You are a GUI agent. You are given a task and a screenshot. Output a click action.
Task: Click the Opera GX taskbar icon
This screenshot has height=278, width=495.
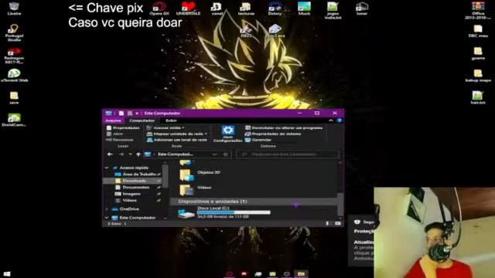point(230,274)
